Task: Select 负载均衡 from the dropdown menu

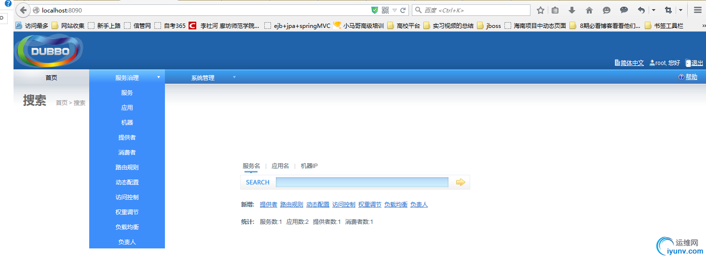Action: pyautogui.click(x=127, y=227)
